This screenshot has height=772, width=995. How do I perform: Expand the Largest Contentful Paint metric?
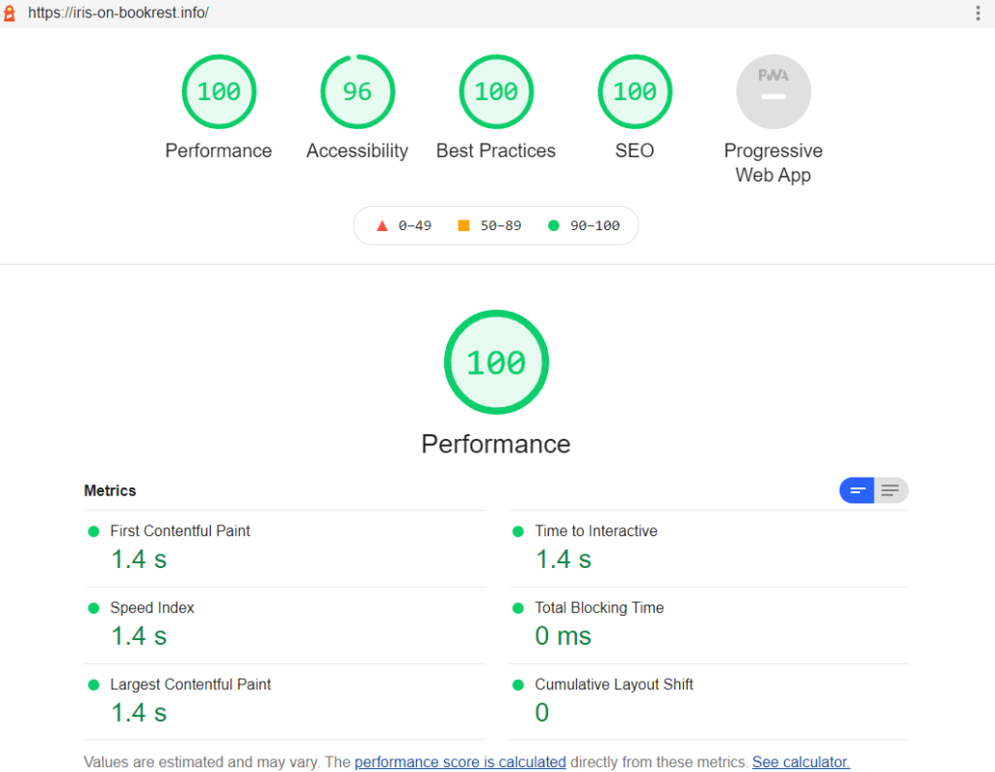(x=190, y=685)
